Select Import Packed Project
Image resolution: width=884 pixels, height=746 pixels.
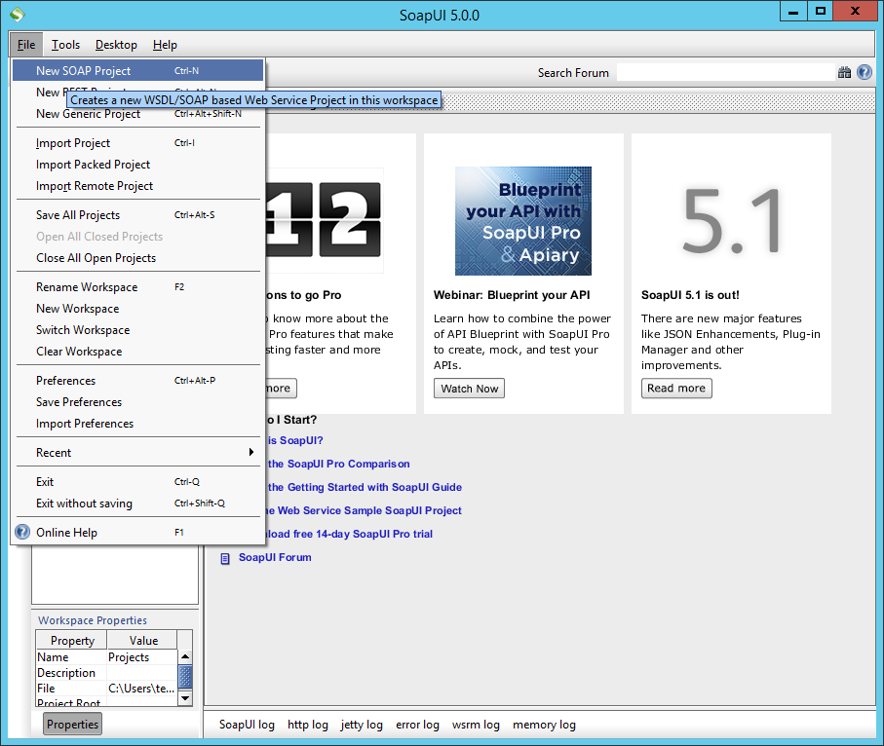point(137,165)
